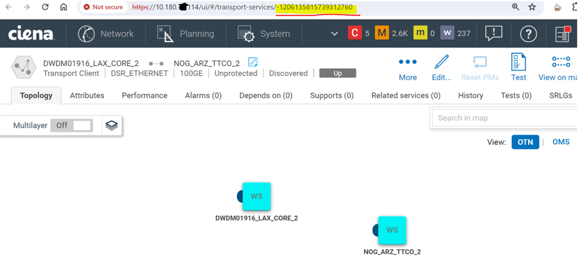Open the Planning menu
This screenshot has width=582, height=279.
click(185, 34)
